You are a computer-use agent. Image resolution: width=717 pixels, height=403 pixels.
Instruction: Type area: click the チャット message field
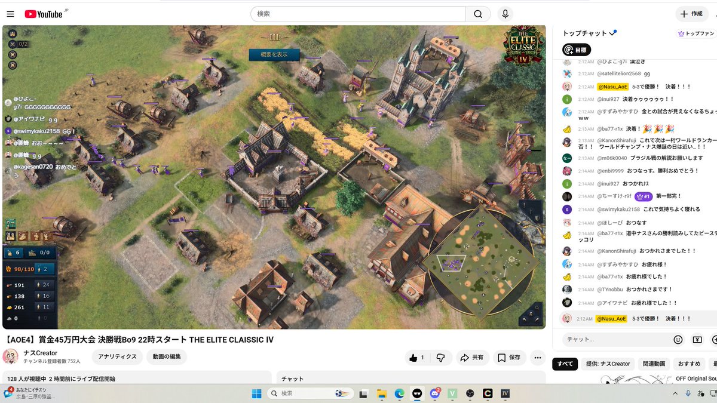click(x=615, y=339)
